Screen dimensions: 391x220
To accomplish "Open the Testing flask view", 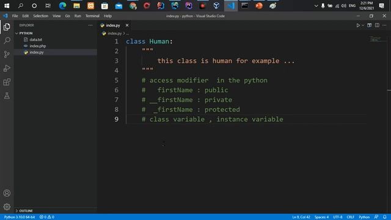I will click(x=7, y=95).
